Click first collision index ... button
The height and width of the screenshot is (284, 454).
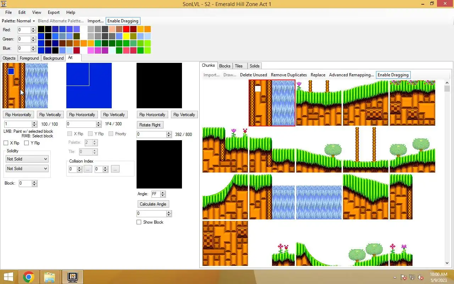pyautogui.click(x=88, y=169)
